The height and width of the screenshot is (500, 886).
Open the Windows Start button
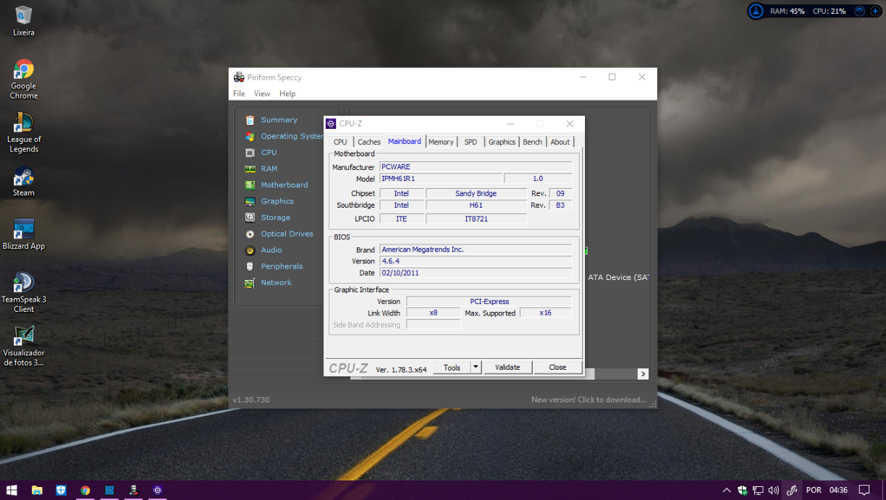[12, 490]
